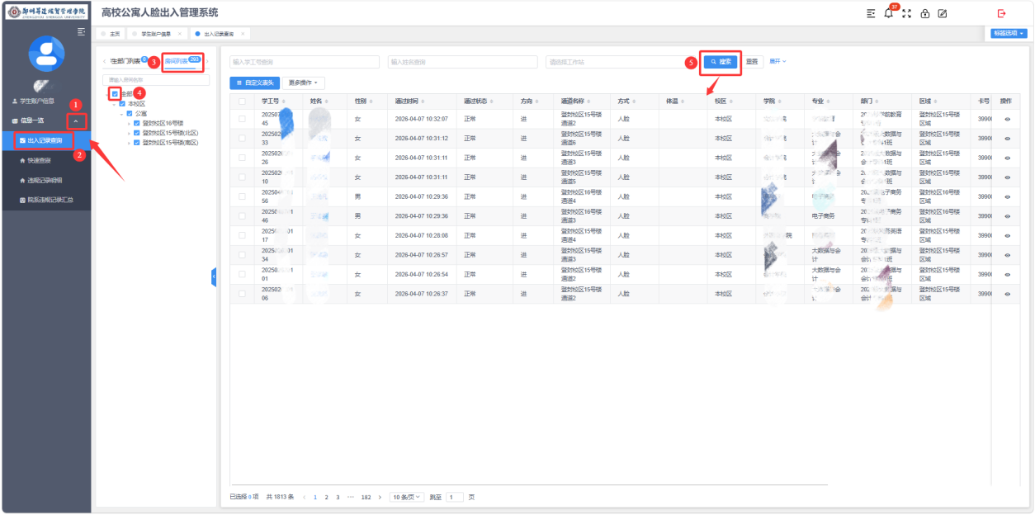Click the 输入姓名查询 input field
The height and width of the screenshot is (515, 1035).
[x=461, y=62]
